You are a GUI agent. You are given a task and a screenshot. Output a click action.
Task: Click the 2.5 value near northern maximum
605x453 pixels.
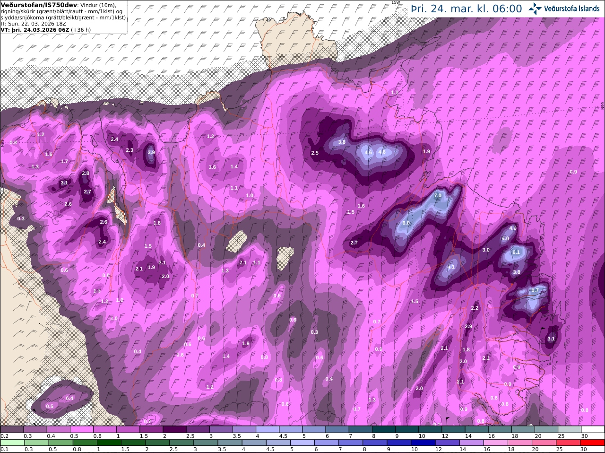[315, 153]
